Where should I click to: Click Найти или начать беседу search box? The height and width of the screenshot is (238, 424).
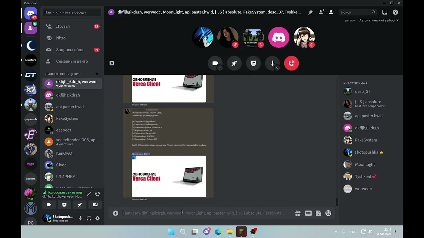72,12
